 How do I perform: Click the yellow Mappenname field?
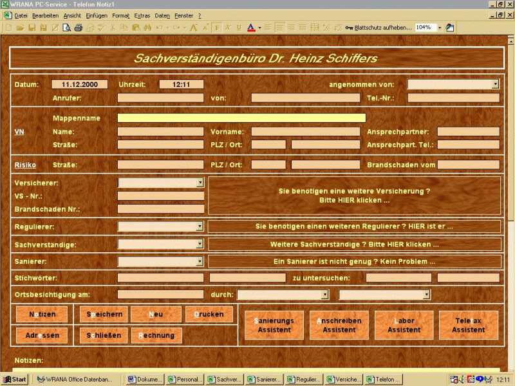pyautogui.click(x=242, y=118)
